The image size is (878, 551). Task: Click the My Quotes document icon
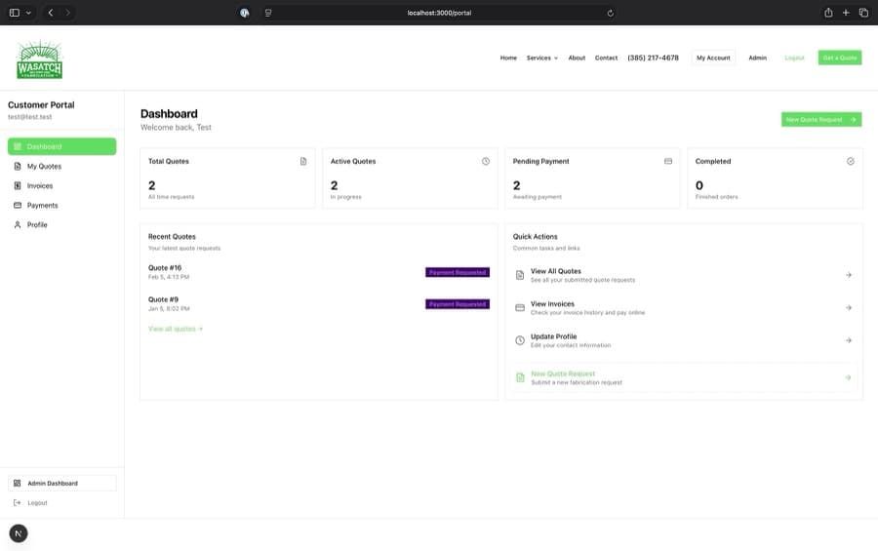click(18, 167)
